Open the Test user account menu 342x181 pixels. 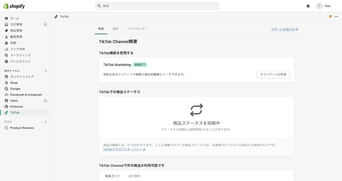(323, 6)
